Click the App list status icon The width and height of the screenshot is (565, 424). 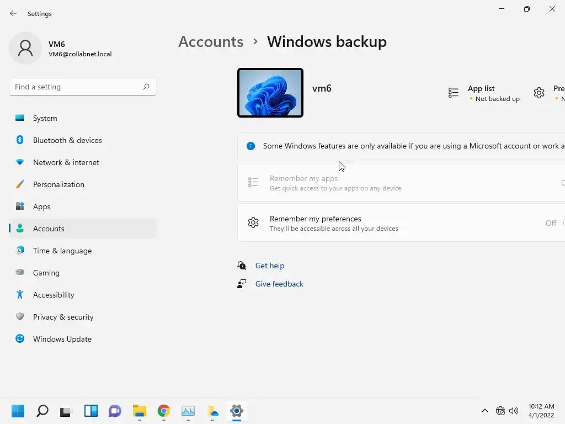[454, 93]
